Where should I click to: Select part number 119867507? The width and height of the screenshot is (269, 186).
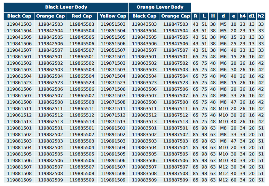coord(176,95)
